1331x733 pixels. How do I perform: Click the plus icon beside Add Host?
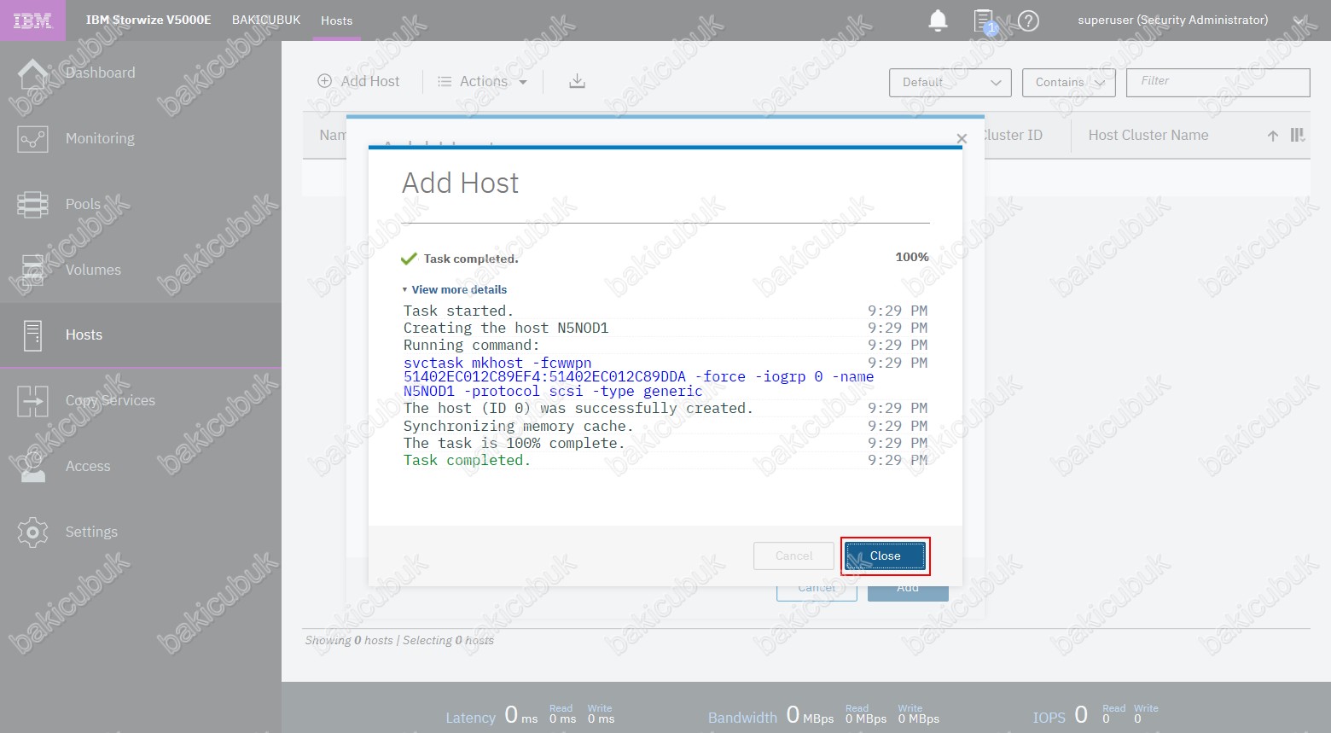click(x=324, y=81)
